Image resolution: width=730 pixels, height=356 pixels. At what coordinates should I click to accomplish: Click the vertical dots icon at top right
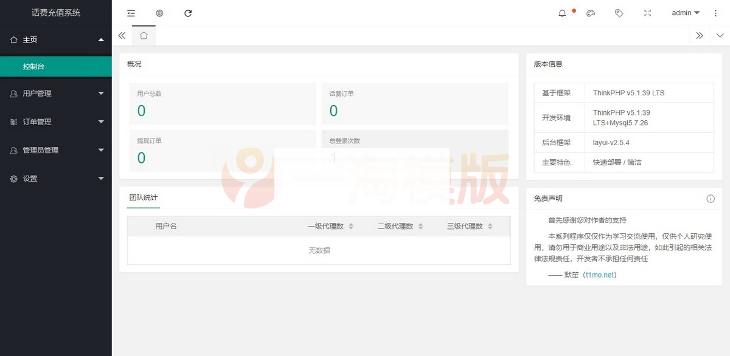click(x=716, y=13)
